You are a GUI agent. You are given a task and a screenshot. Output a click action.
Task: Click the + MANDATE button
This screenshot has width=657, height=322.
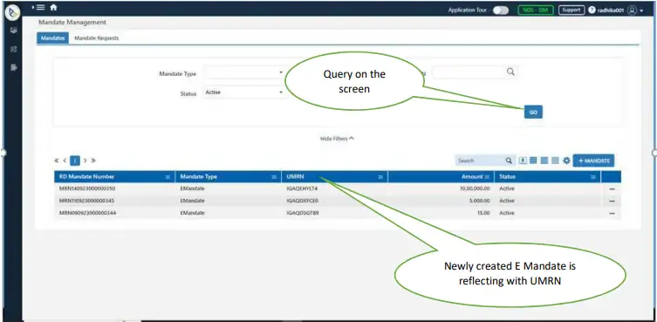pyautogui.click(x=593, y=161)
